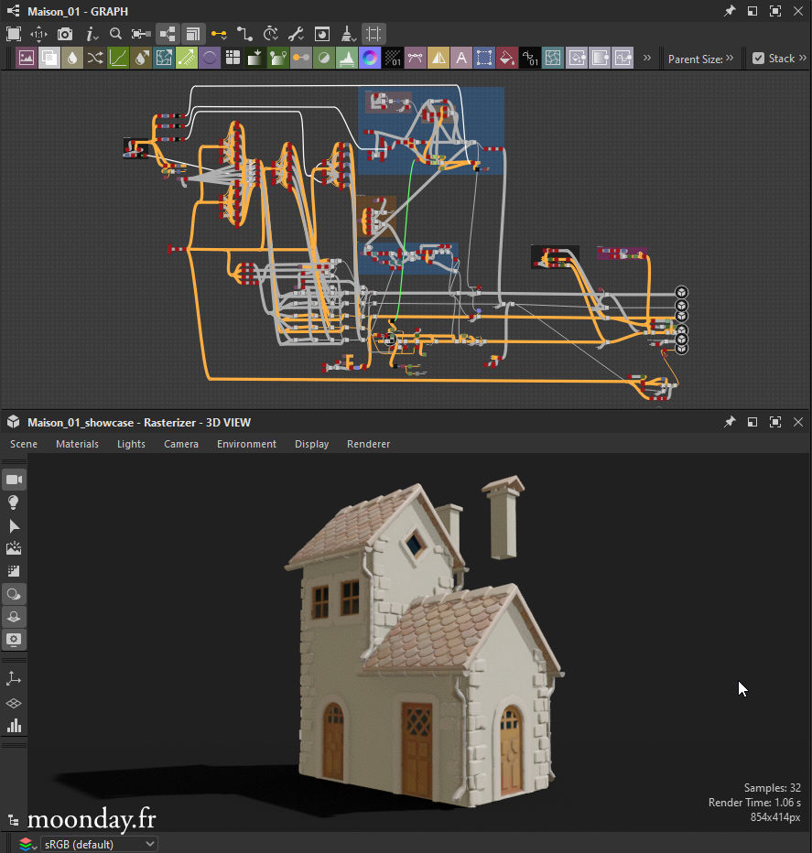812x853 pixels.
Task: Uncheck the Stack checkbox
Action: click(x=758, y=59)
